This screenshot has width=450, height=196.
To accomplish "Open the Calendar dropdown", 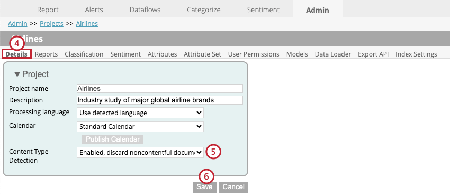I will [x=140, y=126].
